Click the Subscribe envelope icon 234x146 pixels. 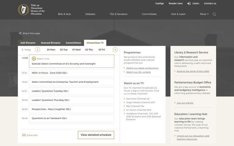point(24,135)
